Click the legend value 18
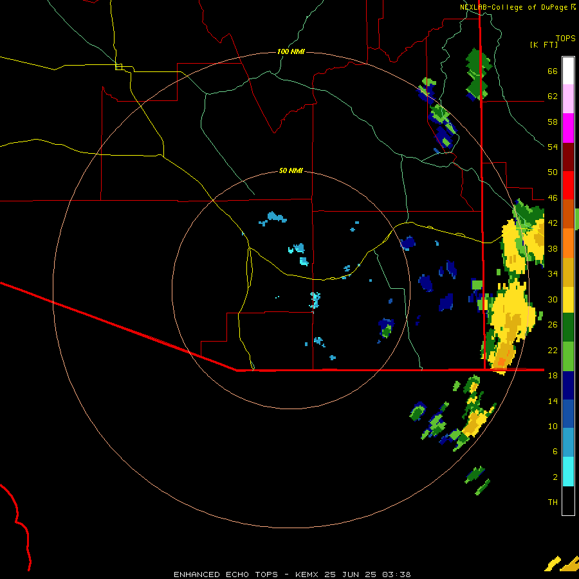Viewport: 579px width, 579px height. 553,376
